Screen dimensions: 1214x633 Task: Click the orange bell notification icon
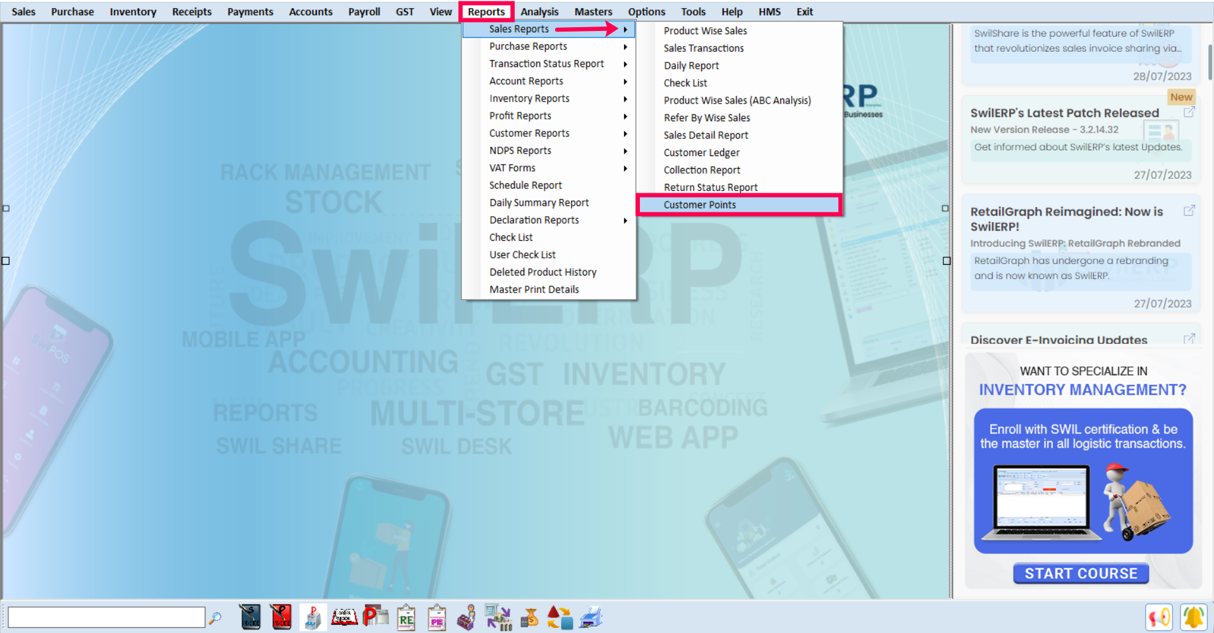pyautogui.click(x=1193, y=617)
